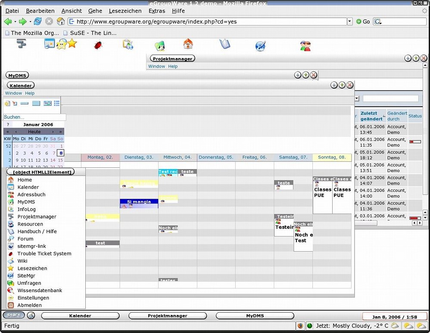Open the ladybug Trouble Ticket icon in the icon bar
This screenshot has height=333, width=430.
(x=98, y=44)
